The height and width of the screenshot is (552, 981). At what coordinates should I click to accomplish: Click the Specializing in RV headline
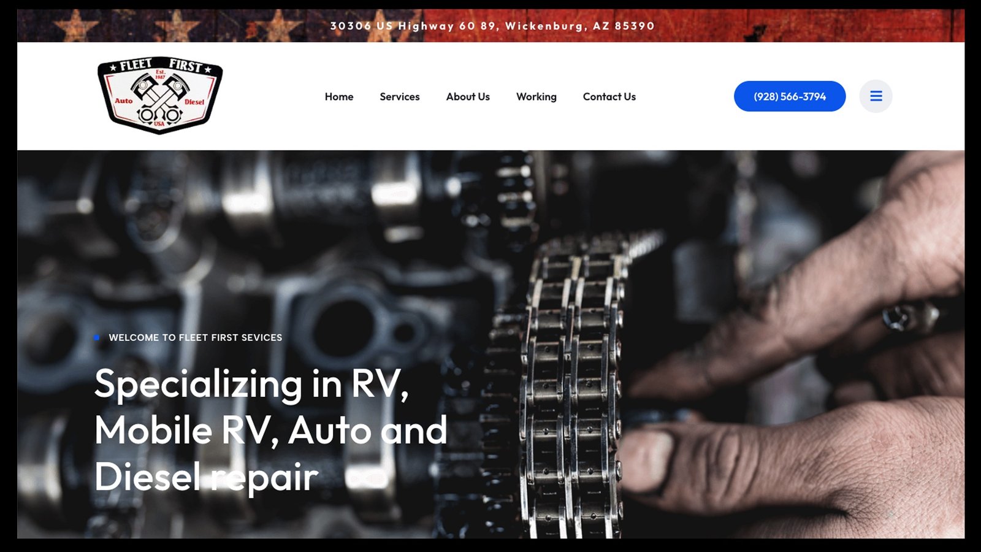(271, 431)
